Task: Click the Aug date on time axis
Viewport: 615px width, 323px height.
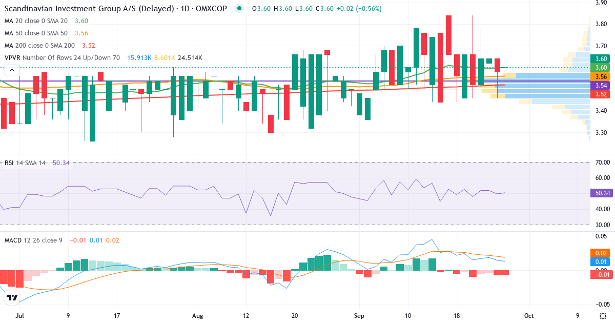Action: tap(197, 316)
